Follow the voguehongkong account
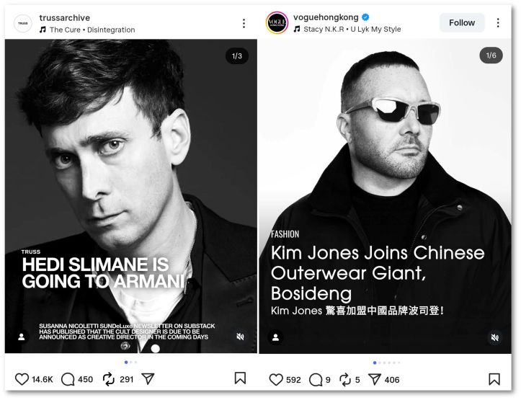The image size is (521, 400). click(462, 23)
